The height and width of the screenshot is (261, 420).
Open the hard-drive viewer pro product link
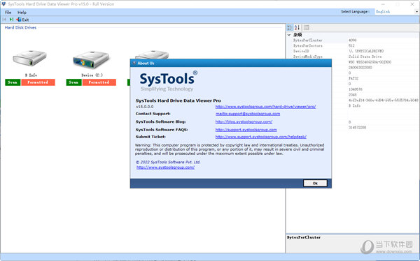[265, 107]
